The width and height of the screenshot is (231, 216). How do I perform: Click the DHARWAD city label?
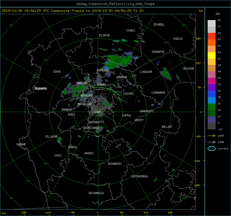click(67, 110)
